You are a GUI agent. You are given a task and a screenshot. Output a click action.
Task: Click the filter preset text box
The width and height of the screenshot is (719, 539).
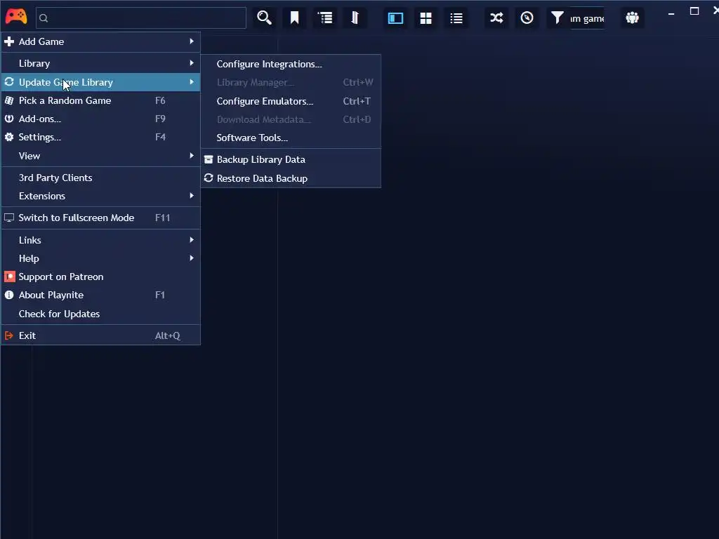(x=587, y=18)
